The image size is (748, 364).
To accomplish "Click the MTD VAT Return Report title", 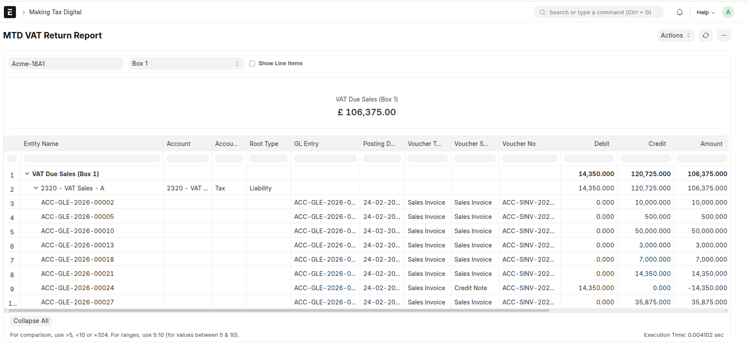I will [x=52, y=35].
